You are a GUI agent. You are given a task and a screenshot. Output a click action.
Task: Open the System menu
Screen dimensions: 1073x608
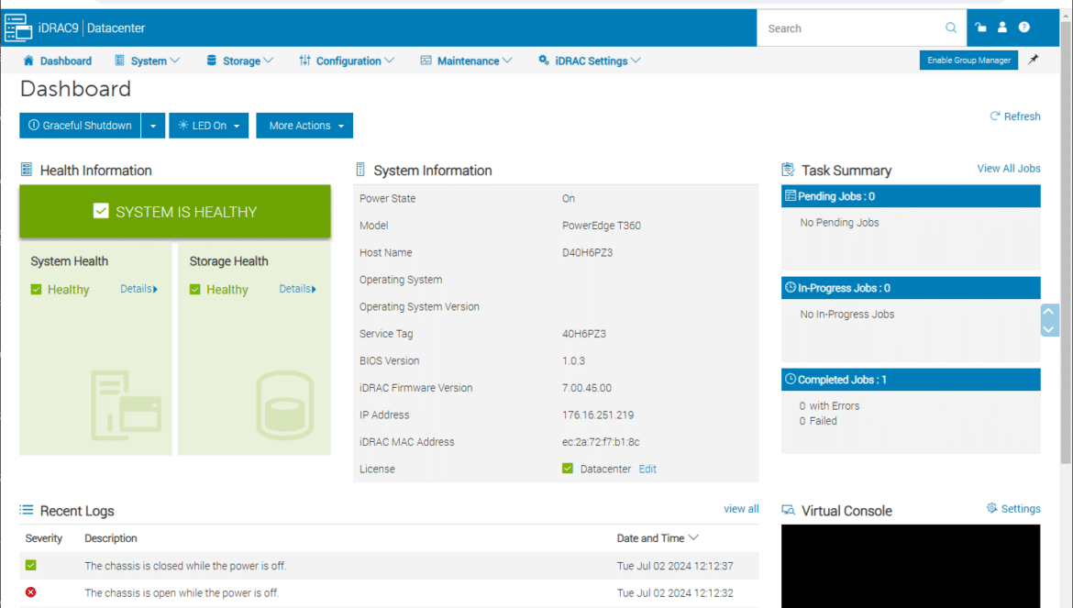(x=147, y=61)
